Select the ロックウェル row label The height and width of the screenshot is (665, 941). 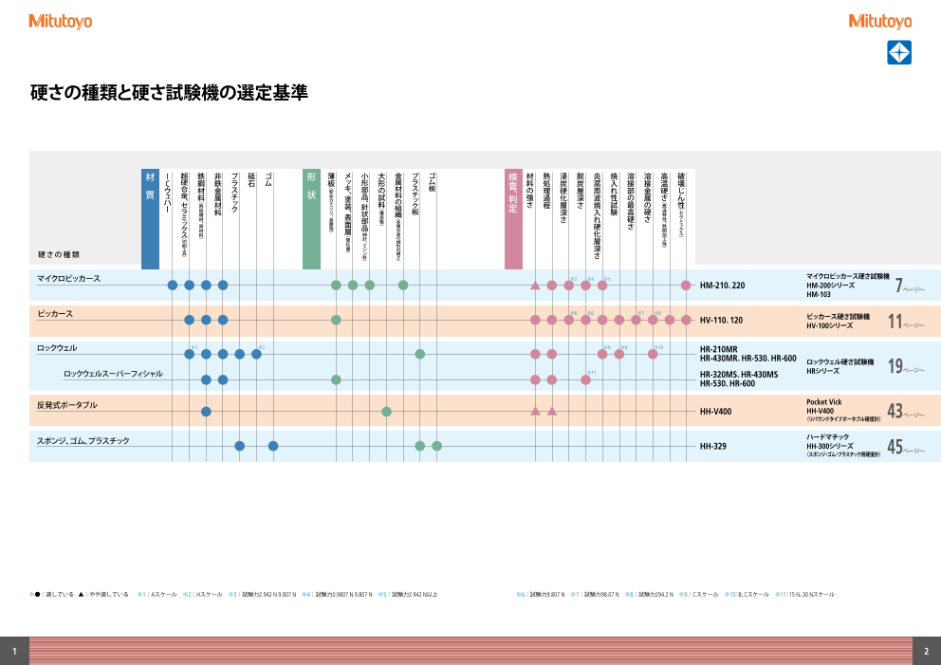click(x=57, y=348)
